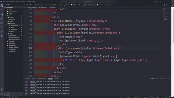The width and height of the screenshot is (174, 98).
Task: Open the Search view in activity bar
Action: [x=2, y=10]
